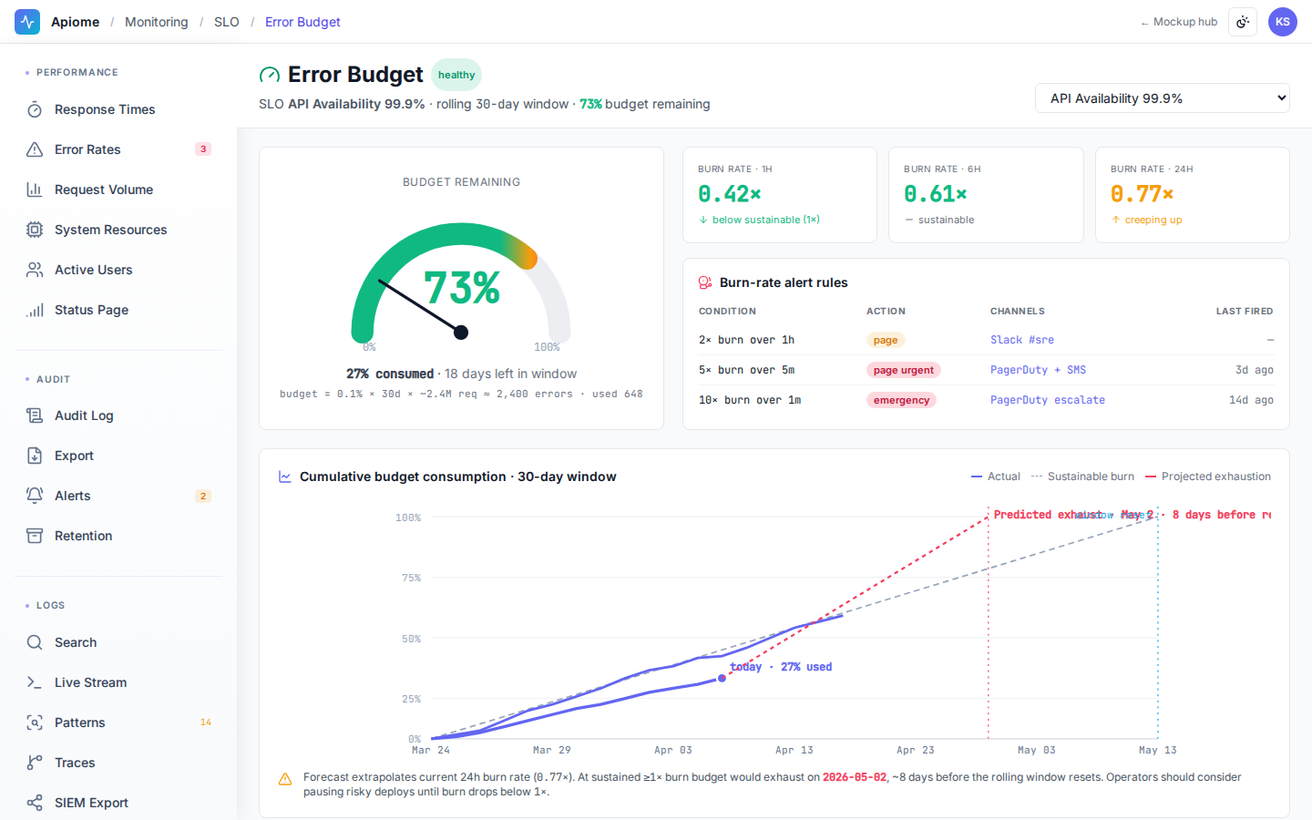Click PagerDuty escalate channel
The image size is (1312, 820).
tap(1048, 400)
